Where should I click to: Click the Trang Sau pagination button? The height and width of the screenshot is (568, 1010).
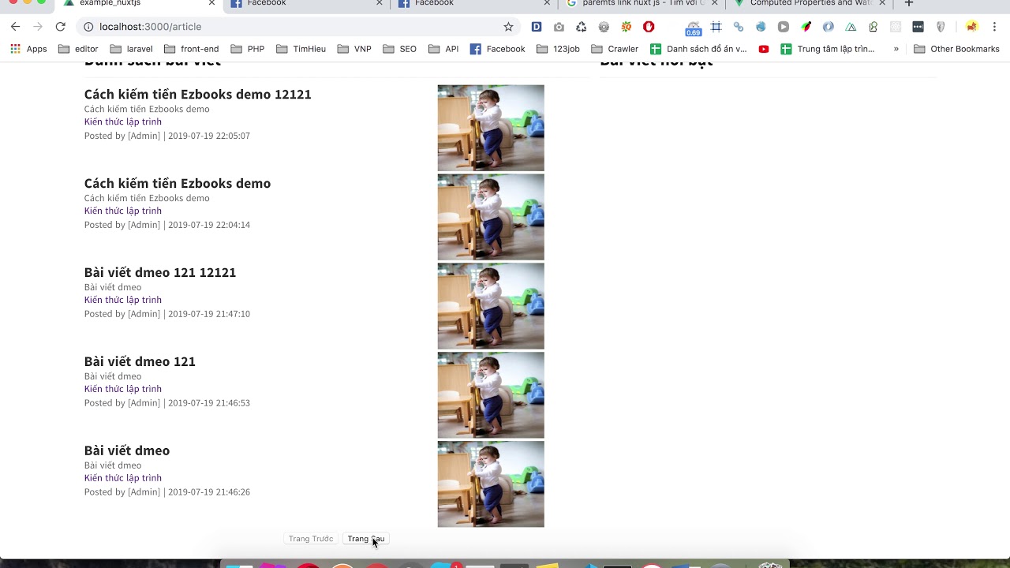(365, 539)
